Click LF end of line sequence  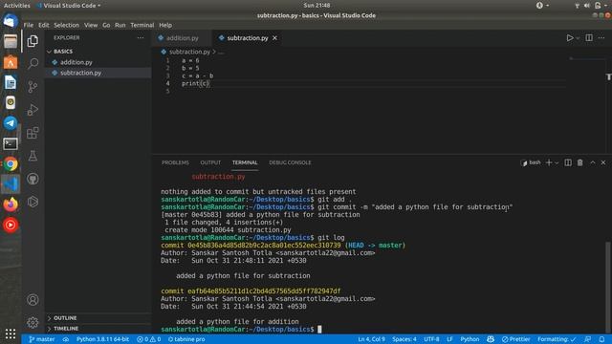tap(449, 339)
